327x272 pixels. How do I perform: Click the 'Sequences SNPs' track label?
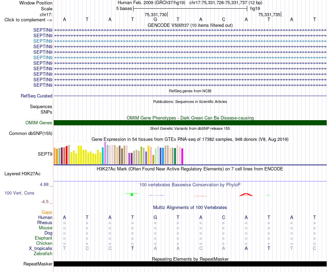41,109
